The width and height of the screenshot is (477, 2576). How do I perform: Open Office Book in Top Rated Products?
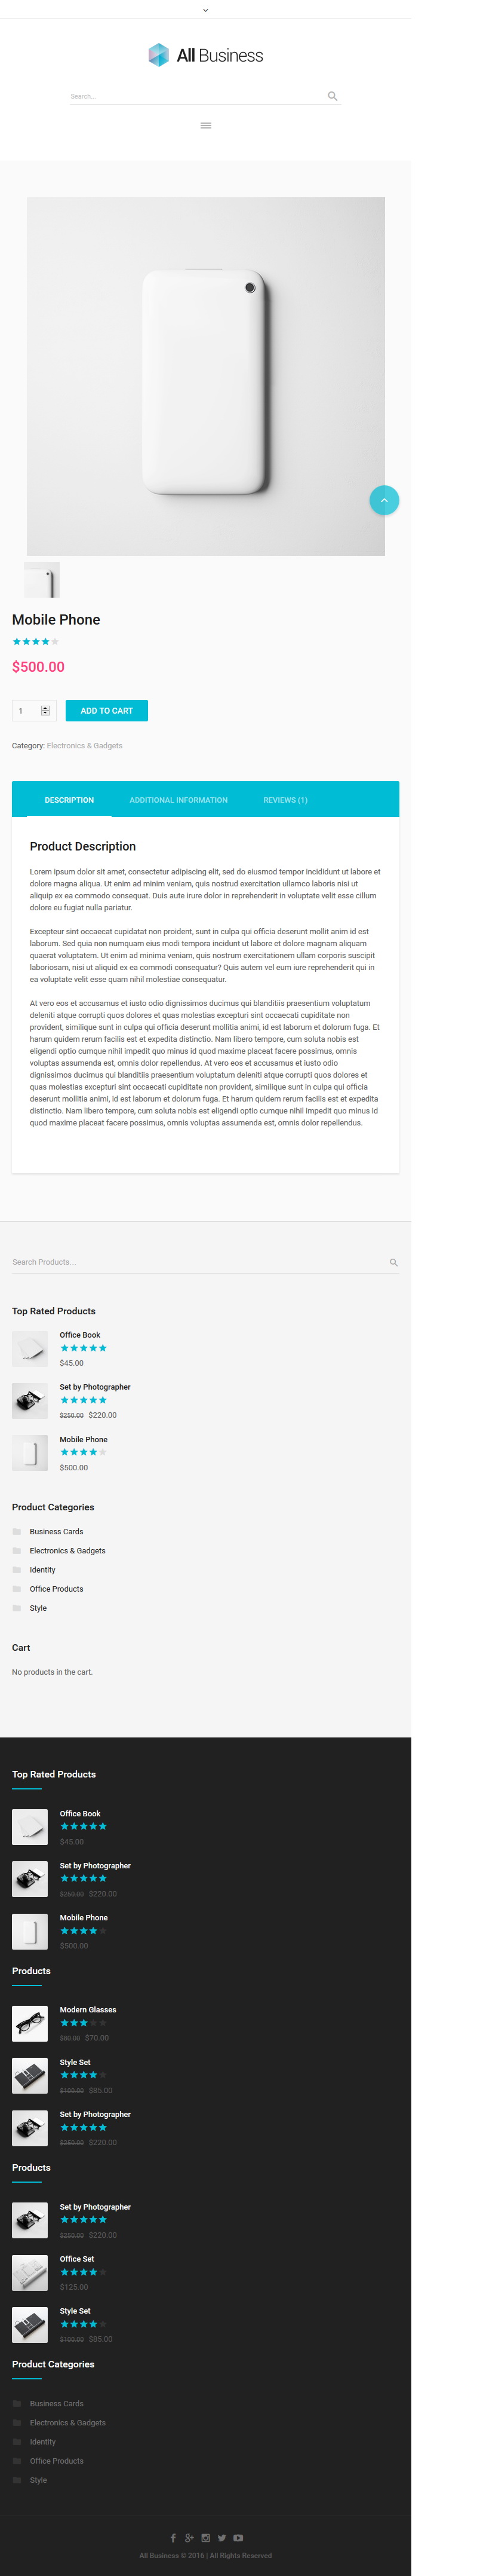coord(80,1335)
